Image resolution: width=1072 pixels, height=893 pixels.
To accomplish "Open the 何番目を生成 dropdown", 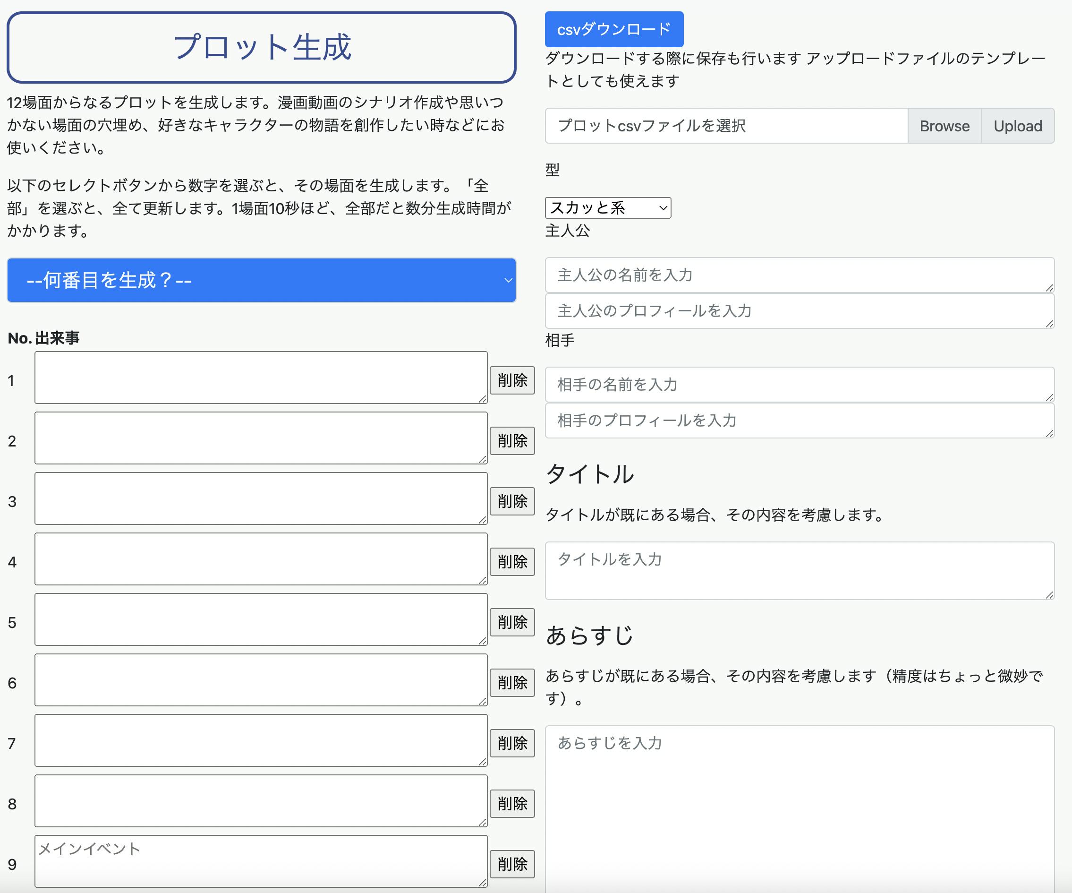I will [261, 280].
